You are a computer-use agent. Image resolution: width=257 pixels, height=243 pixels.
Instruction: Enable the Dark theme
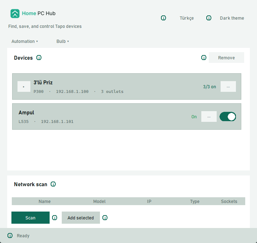click(232, 18)
